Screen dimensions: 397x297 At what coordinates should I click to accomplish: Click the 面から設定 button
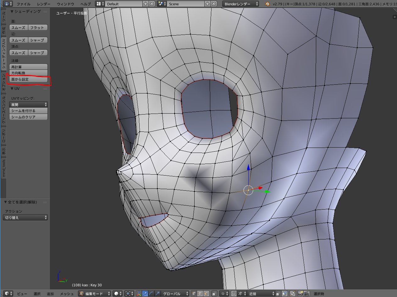pyautogui.click(x=28, y=79)
